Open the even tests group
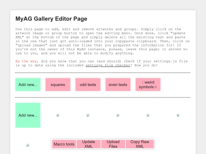Viewport: 206px width, 154px height. pos(118,84)
